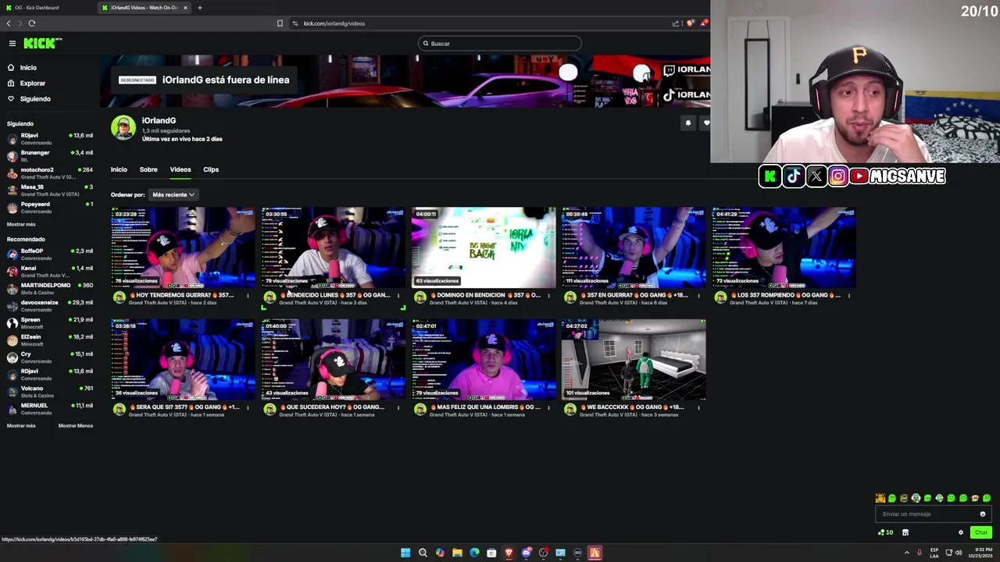
Task: Open new browser tab with plus
Action: click(x=199, y=8)
